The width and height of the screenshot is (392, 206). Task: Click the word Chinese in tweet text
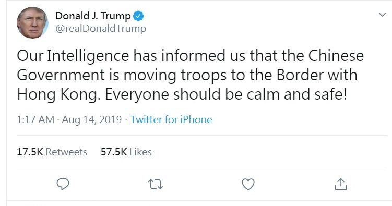[336, 55]
